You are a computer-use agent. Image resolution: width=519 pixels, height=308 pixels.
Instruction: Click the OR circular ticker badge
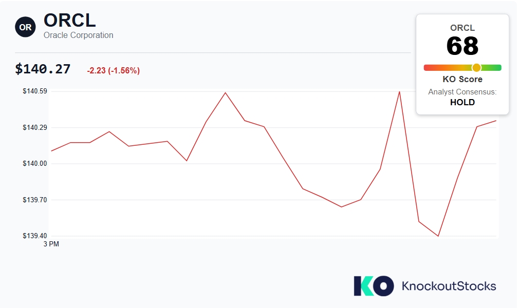25,27
